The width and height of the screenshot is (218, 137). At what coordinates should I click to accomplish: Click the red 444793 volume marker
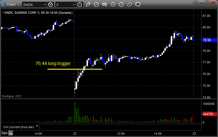(x=209, y=114)
